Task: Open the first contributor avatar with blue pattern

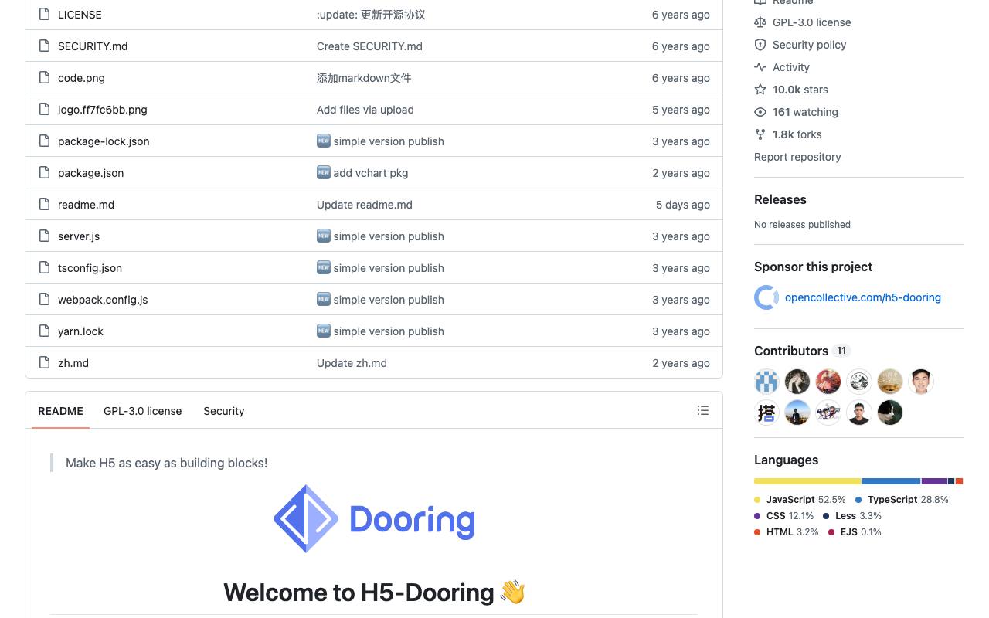Action: (x=766, y=382)
